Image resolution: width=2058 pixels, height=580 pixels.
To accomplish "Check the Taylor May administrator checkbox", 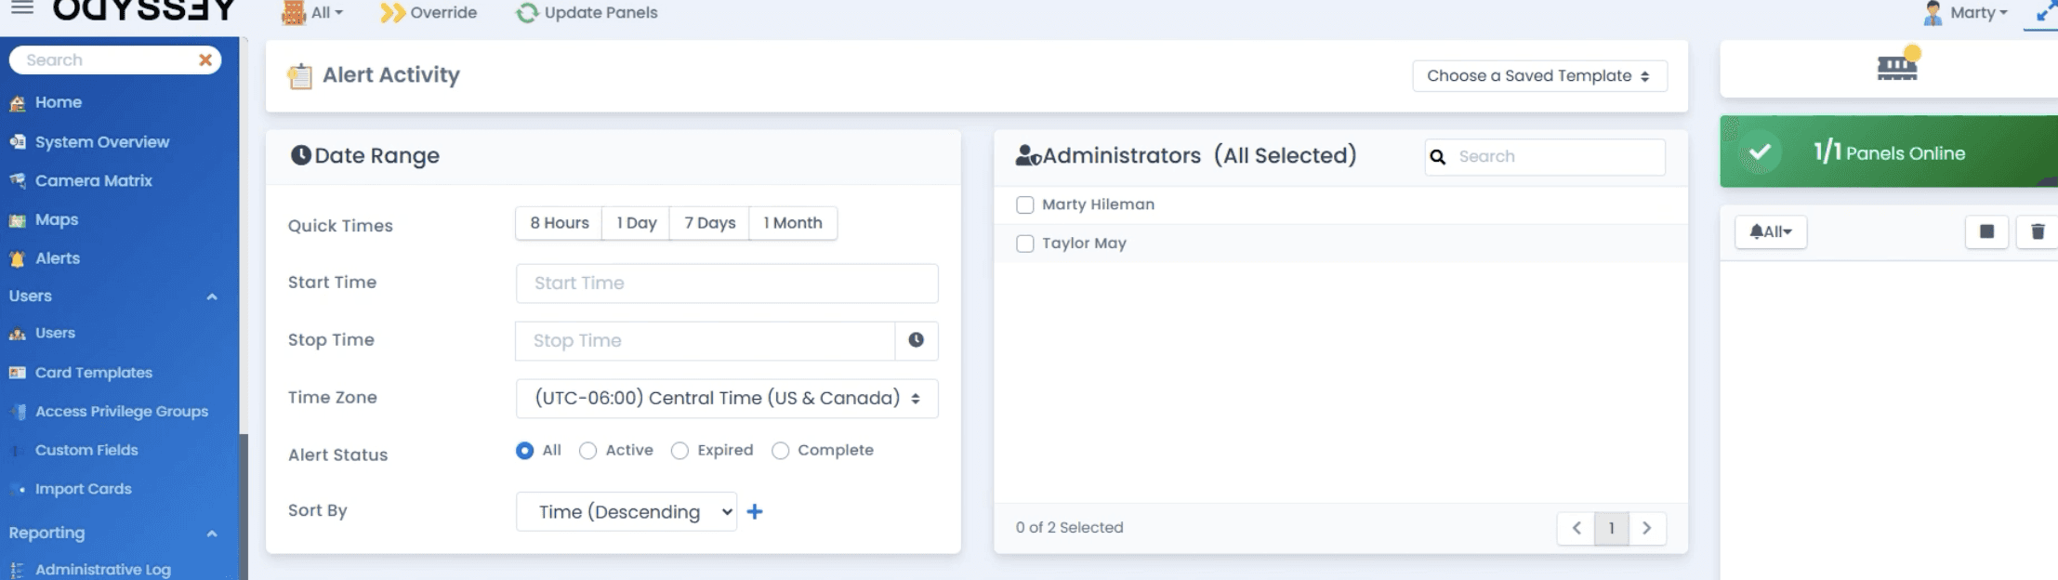I will [x=1024, y=244].
